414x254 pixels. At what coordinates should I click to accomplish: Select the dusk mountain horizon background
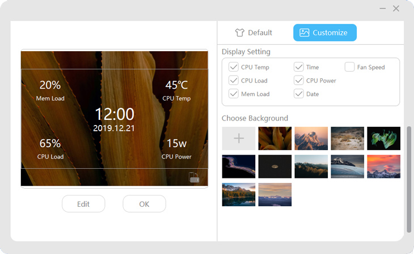pos(275,194)
